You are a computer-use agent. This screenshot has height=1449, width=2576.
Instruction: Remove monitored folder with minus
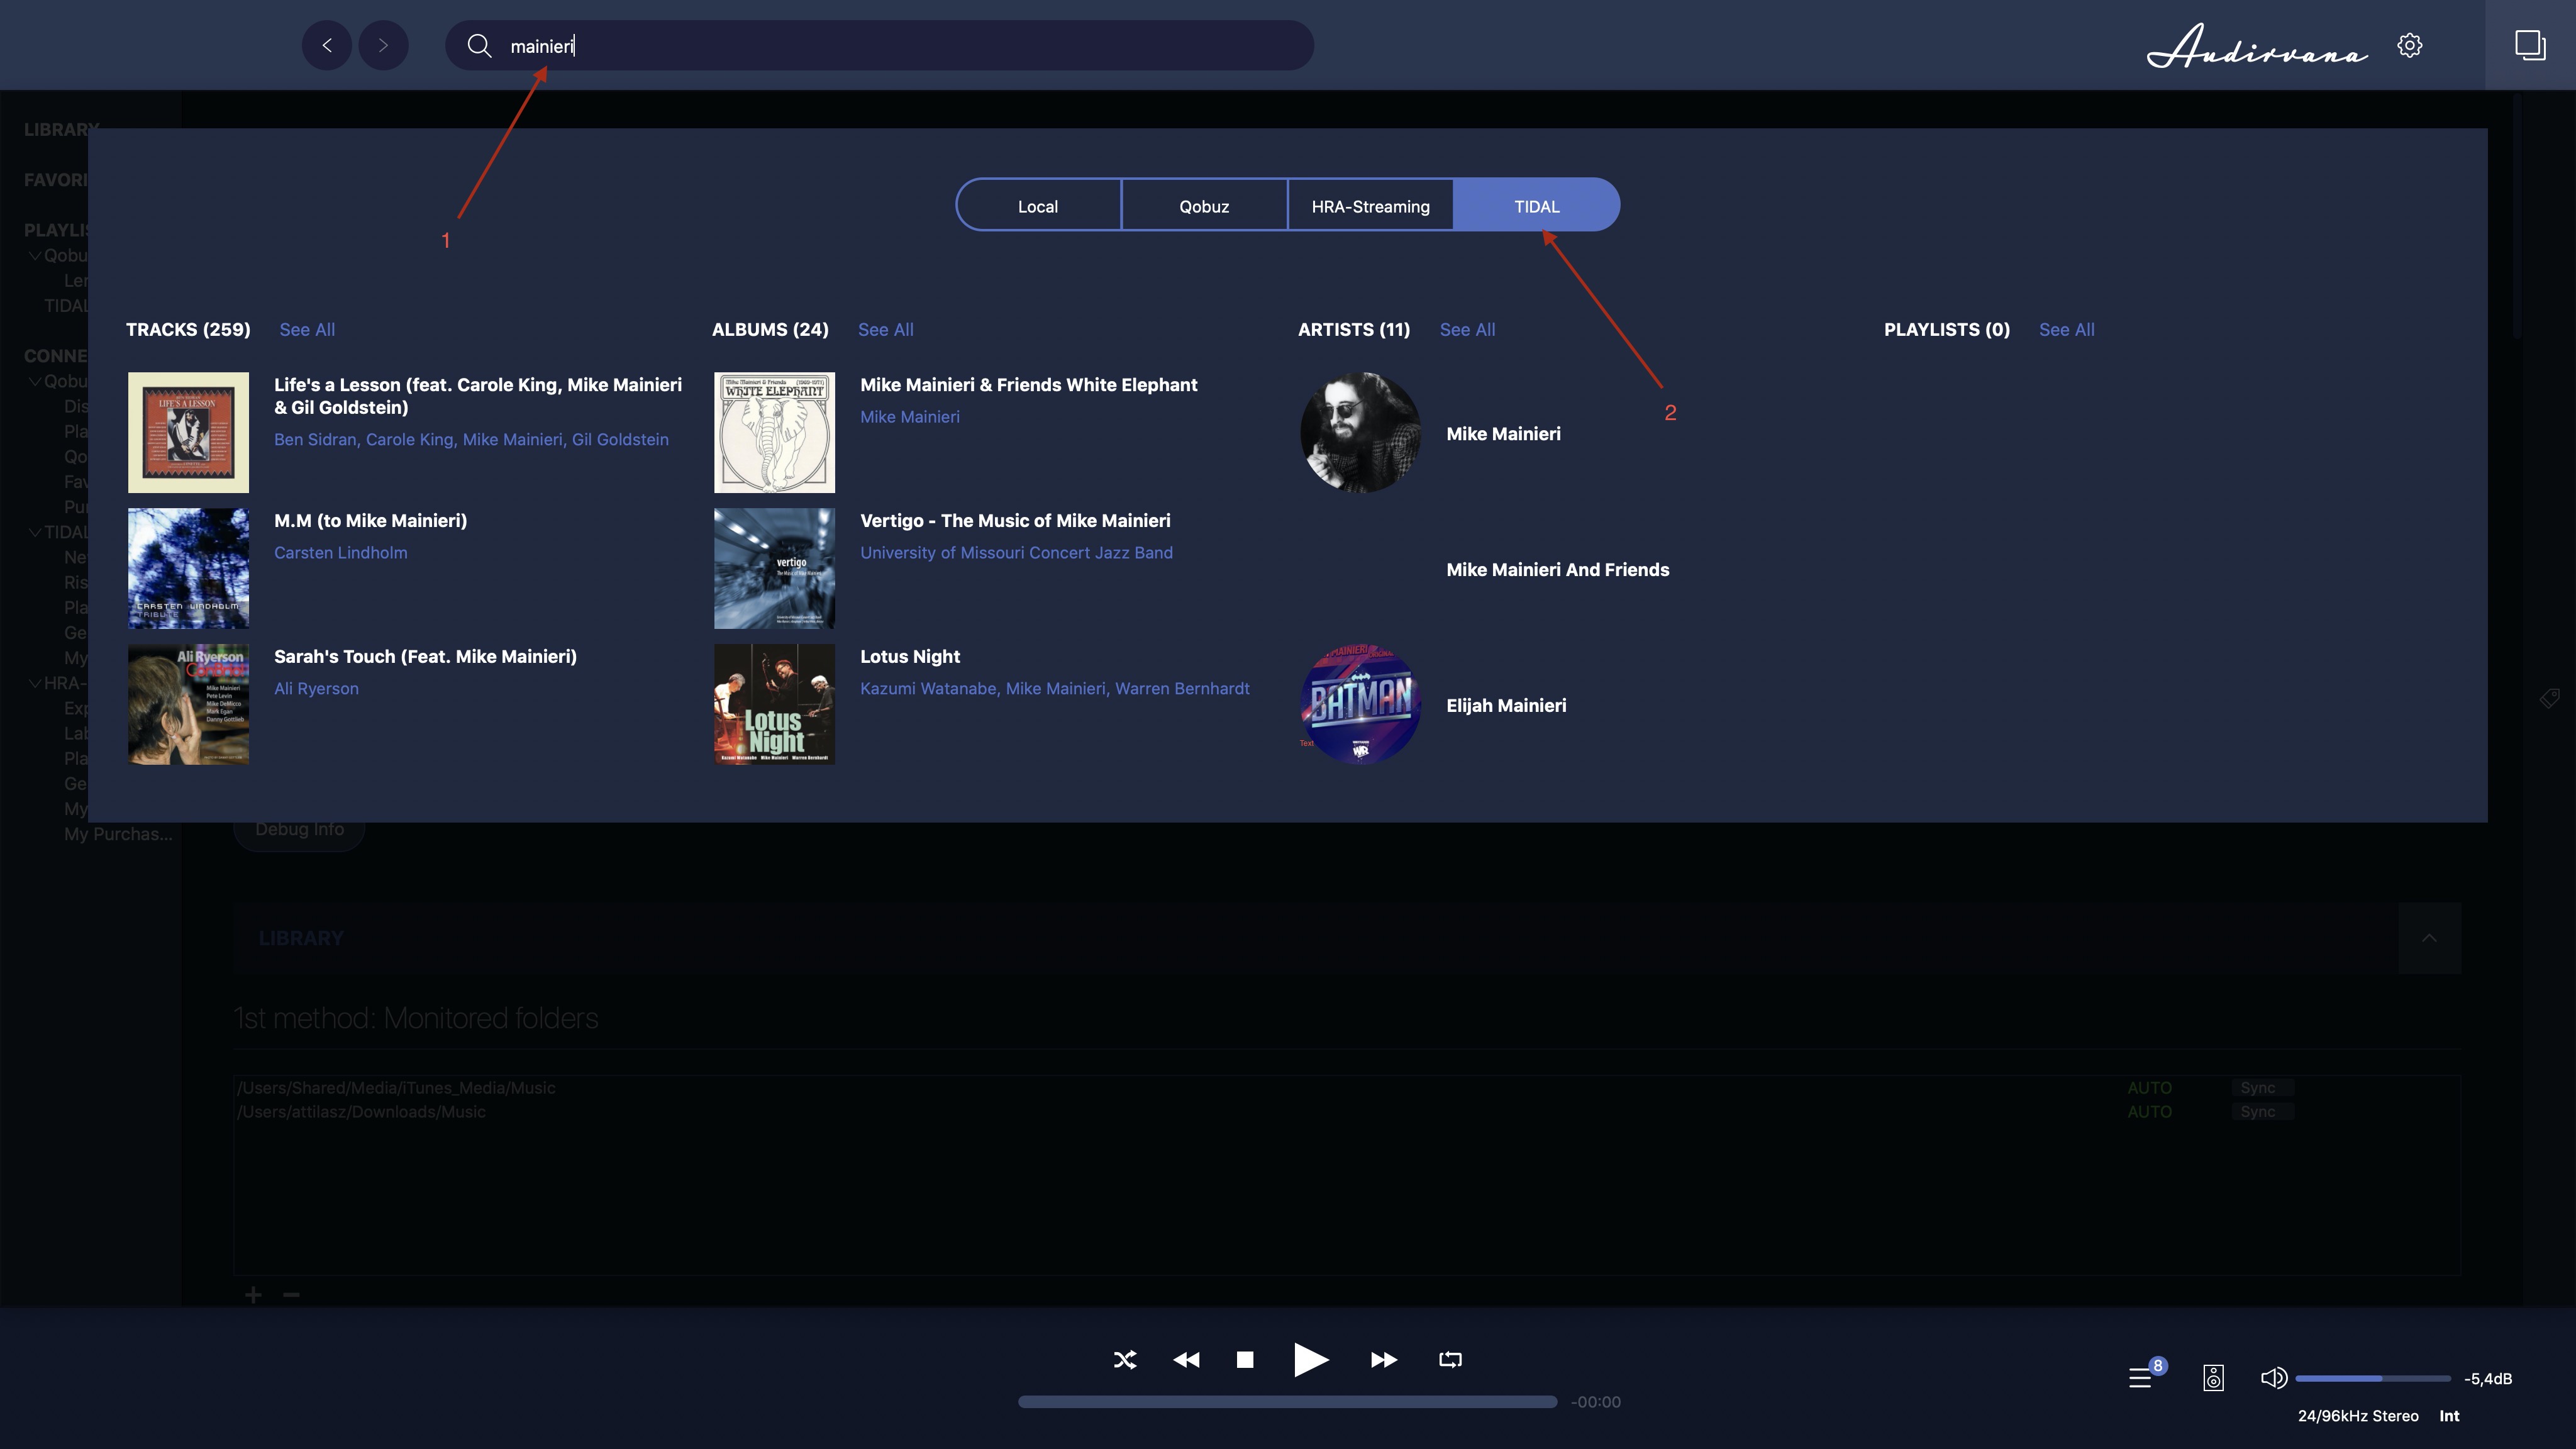point(291,1296)
